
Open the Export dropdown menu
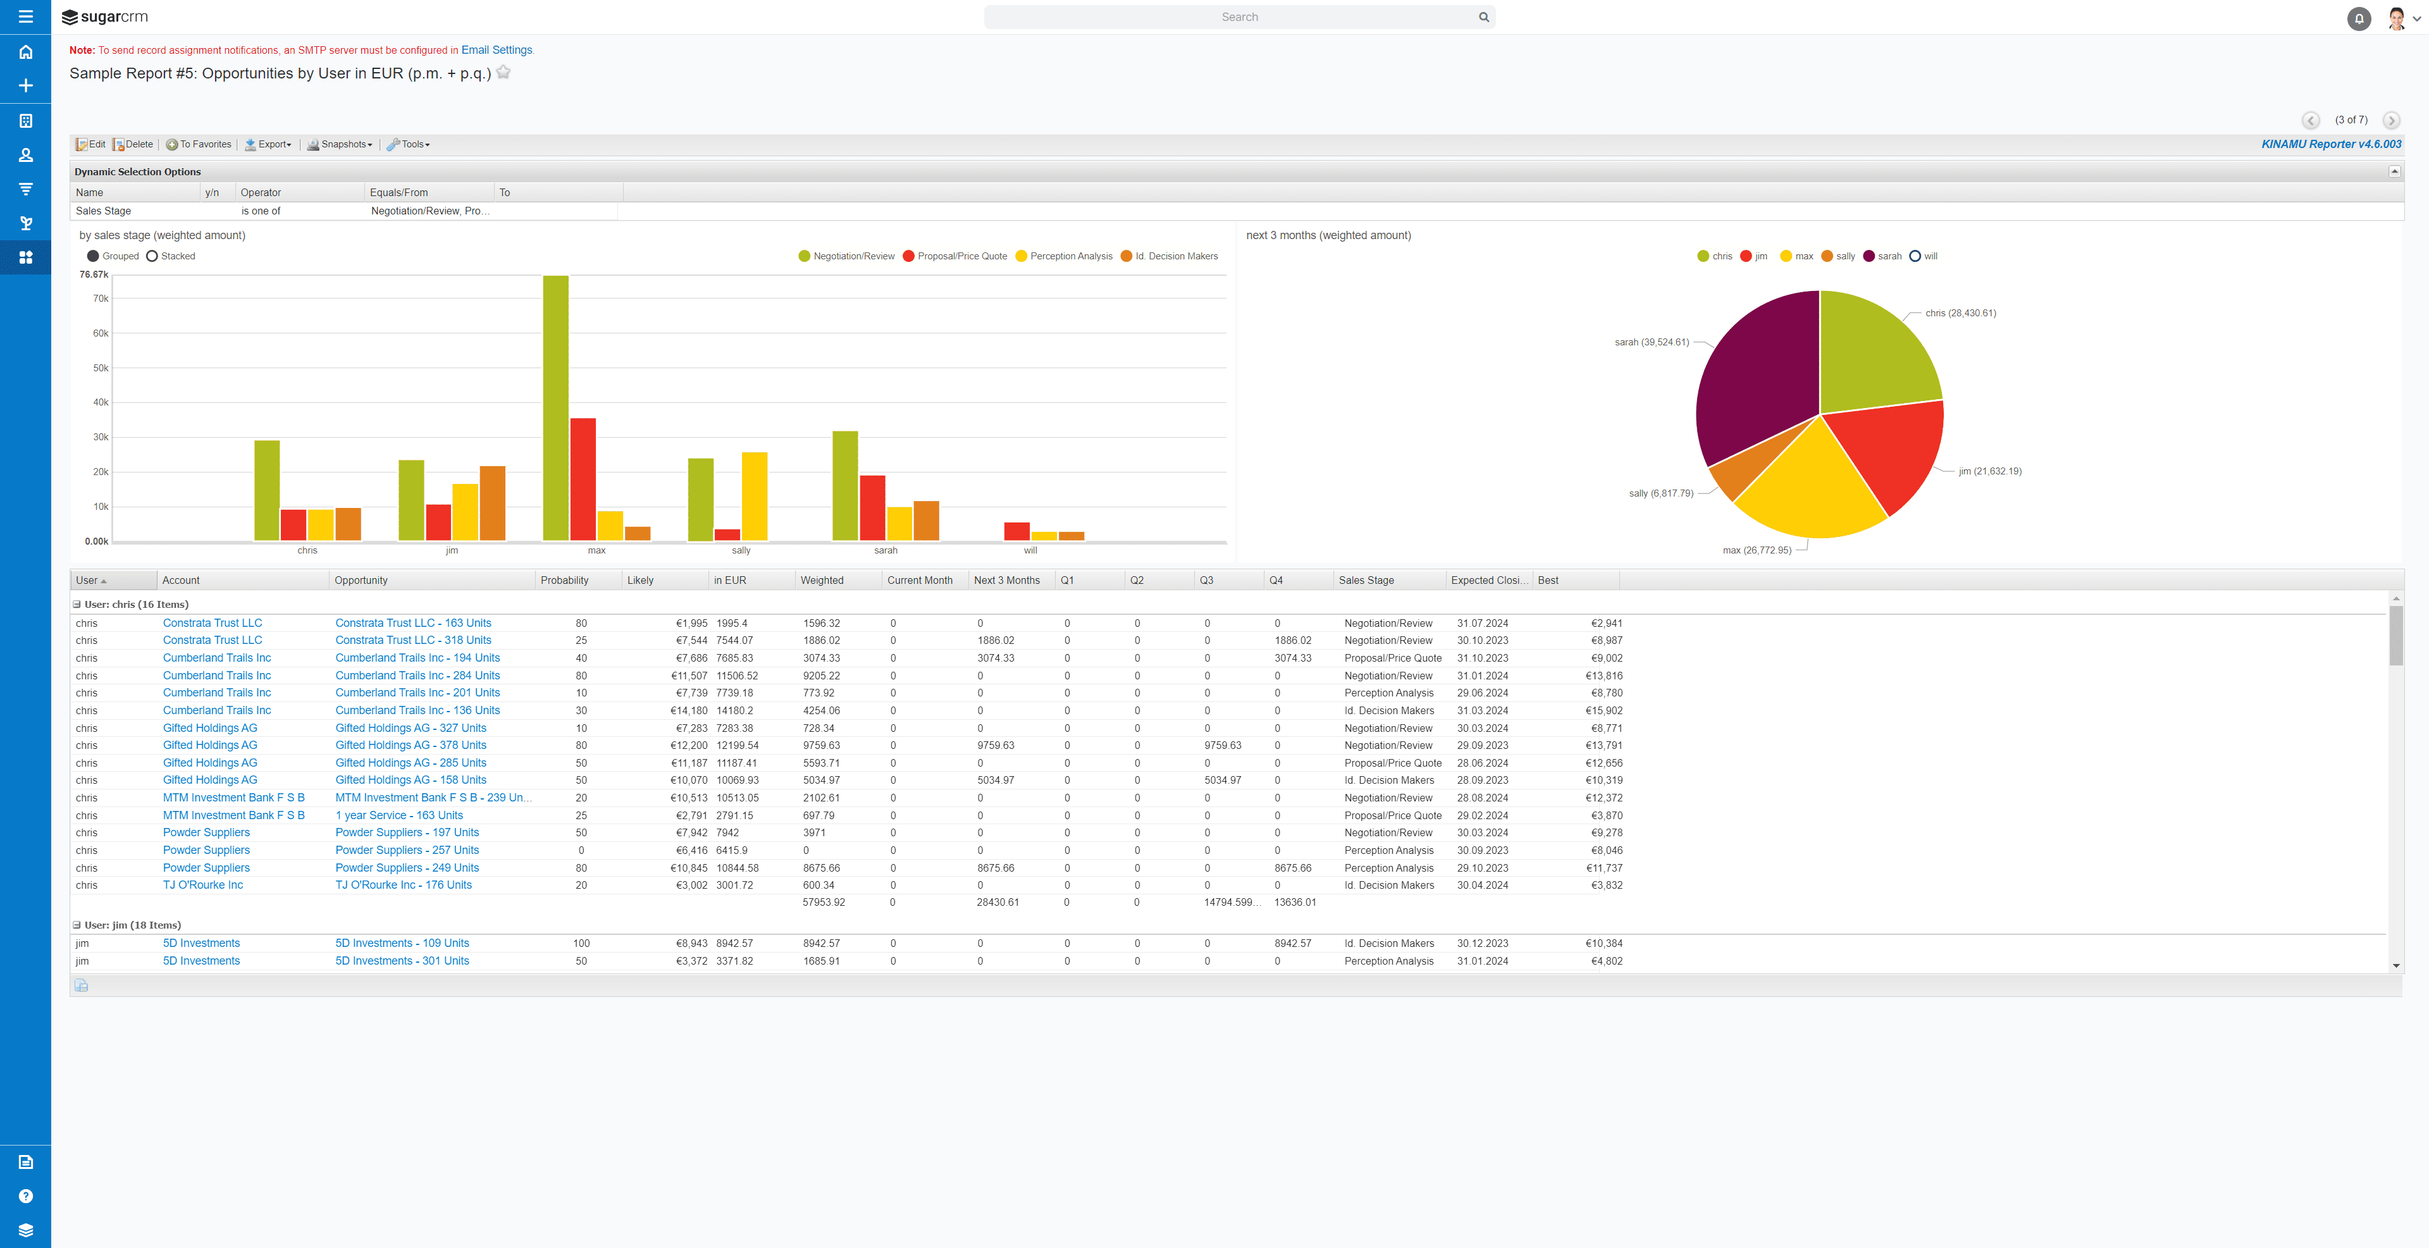point(269,144)
